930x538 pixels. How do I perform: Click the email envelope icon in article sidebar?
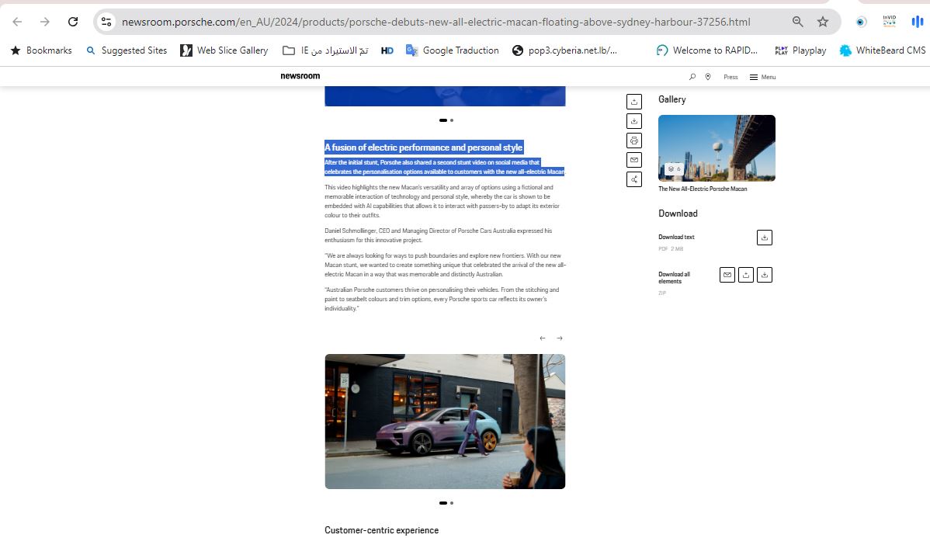(634, 160)
